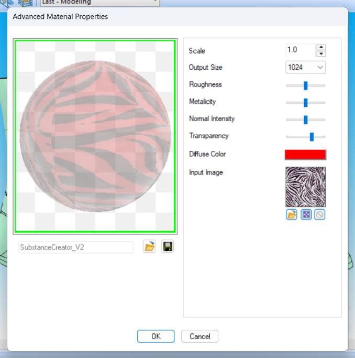Load a material via folder icon beside SubstanceCreator_V2

point(149,246)
